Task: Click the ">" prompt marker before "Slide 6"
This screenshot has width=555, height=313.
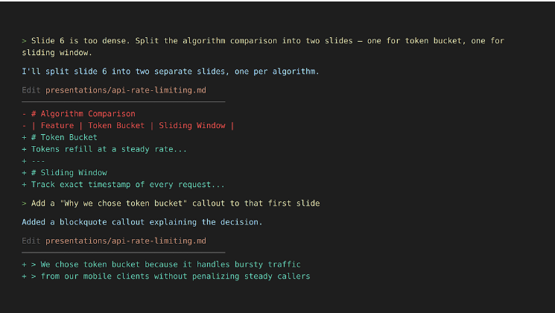Action: (x=25, y=41)
